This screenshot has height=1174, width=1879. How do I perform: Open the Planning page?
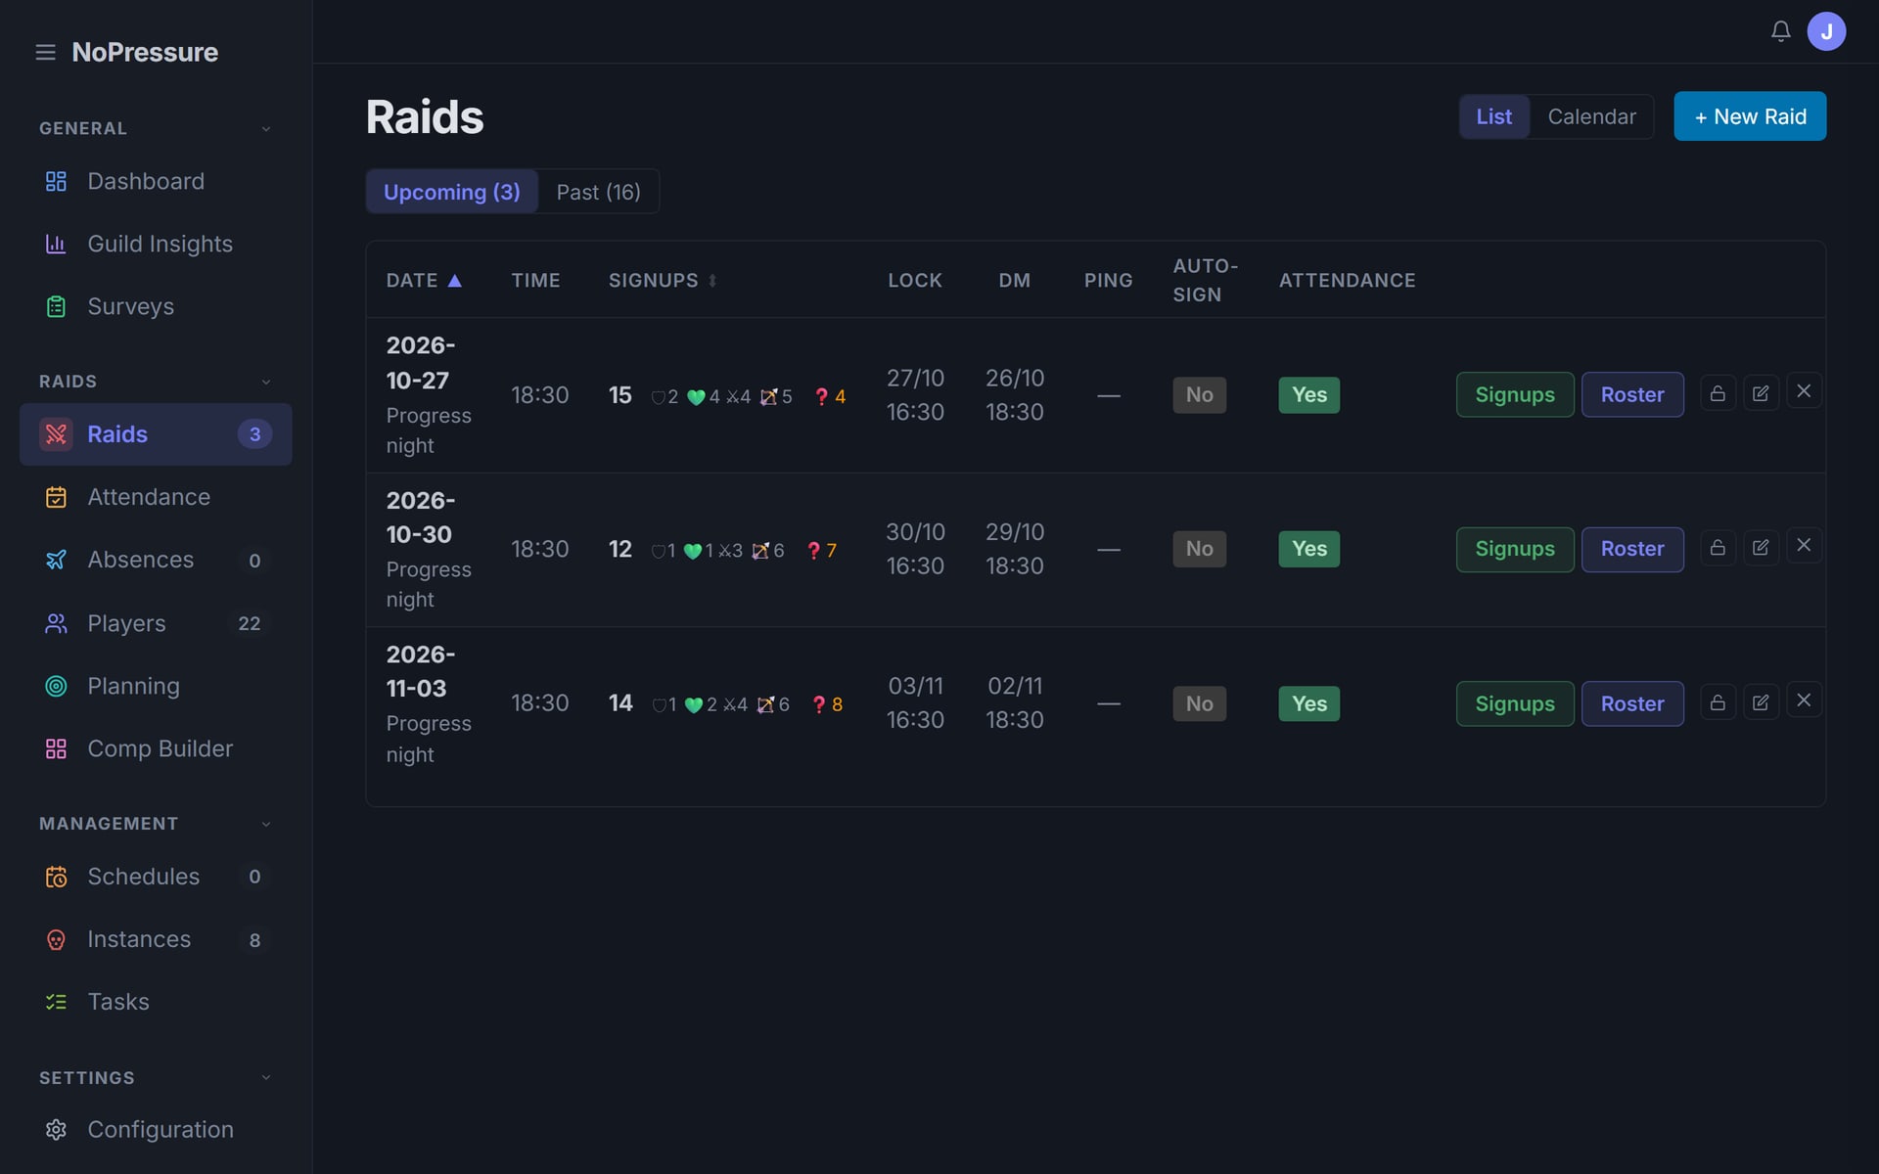(156, 686)
